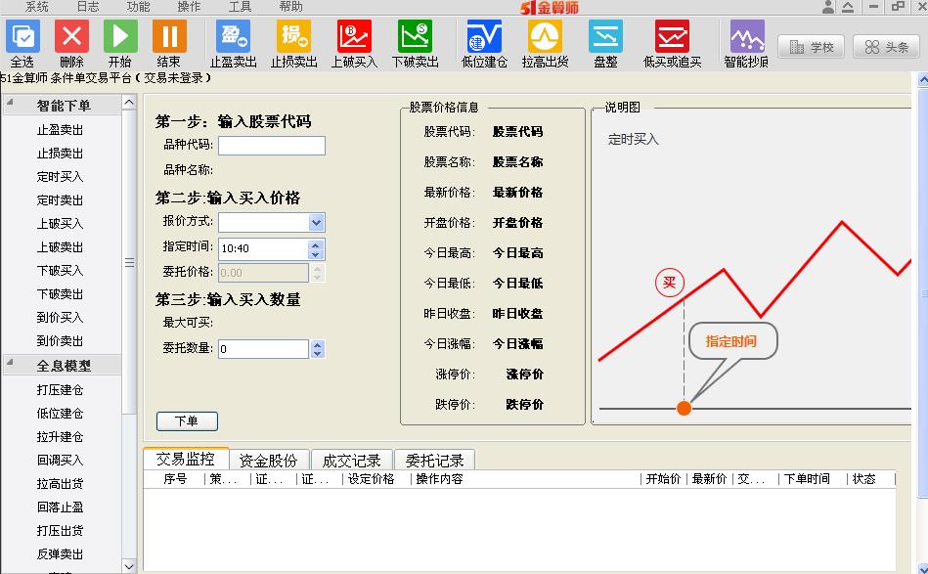Switch to the 资金股份 tab
The width and height of the screenshot is (928, 574).
click(x=269, y=460)
